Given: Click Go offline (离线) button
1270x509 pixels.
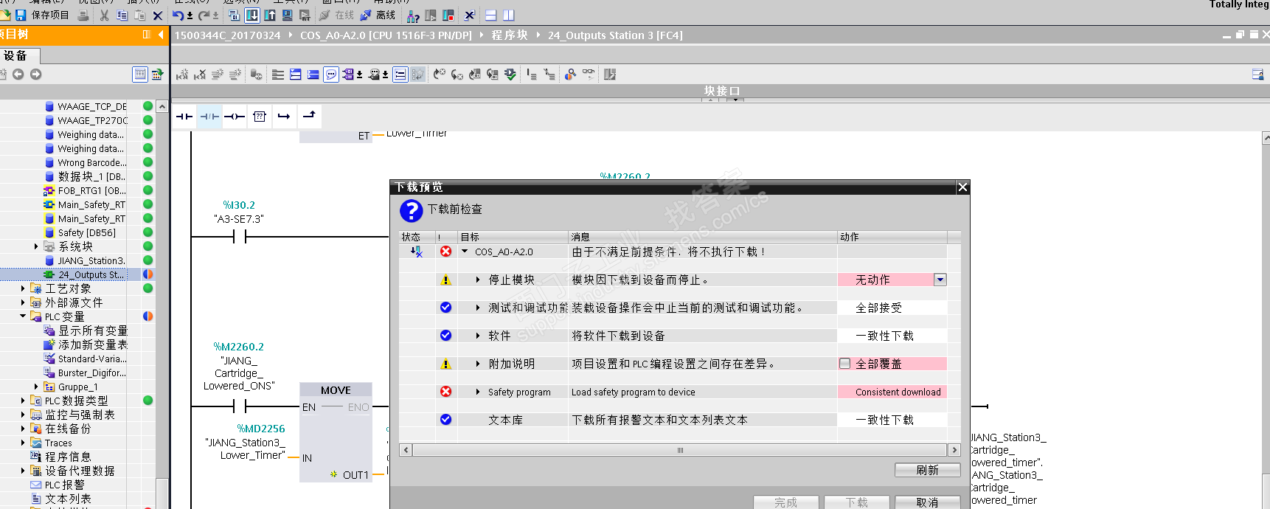Looking at the screenshot, I should click(x=378, y=15).
